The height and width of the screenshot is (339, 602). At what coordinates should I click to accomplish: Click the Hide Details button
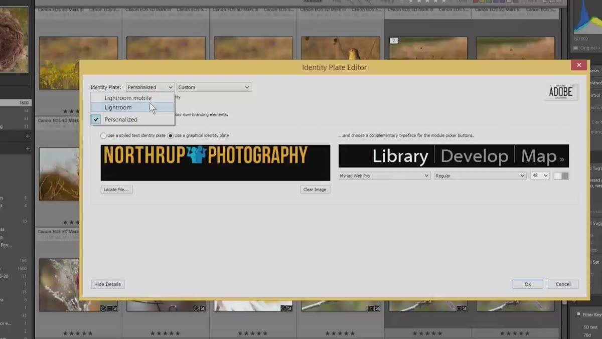[x=107, y=284]
